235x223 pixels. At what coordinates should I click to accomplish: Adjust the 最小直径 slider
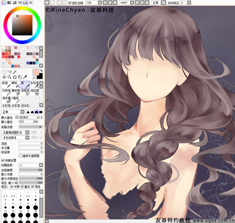[29, 121]
